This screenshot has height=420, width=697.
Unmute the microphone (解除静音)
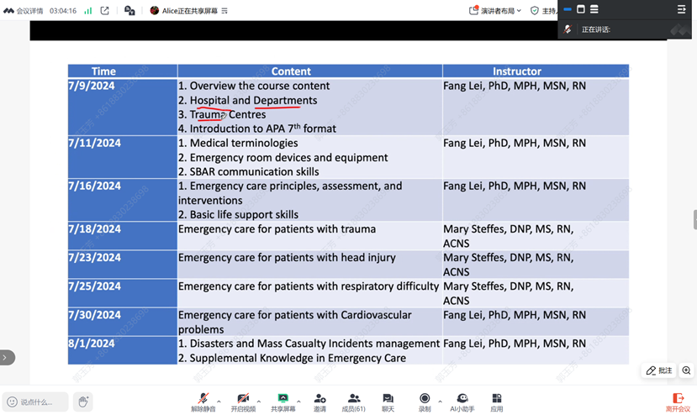203,402
